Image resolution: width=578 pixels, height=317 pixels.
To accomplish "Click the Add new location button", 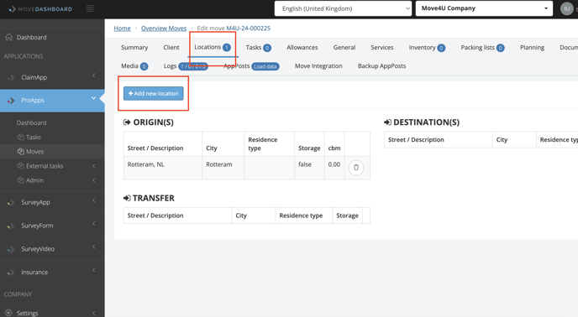I will [x=154, y=94].
